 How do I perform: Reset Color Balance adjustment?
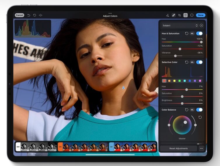[187, 110]
